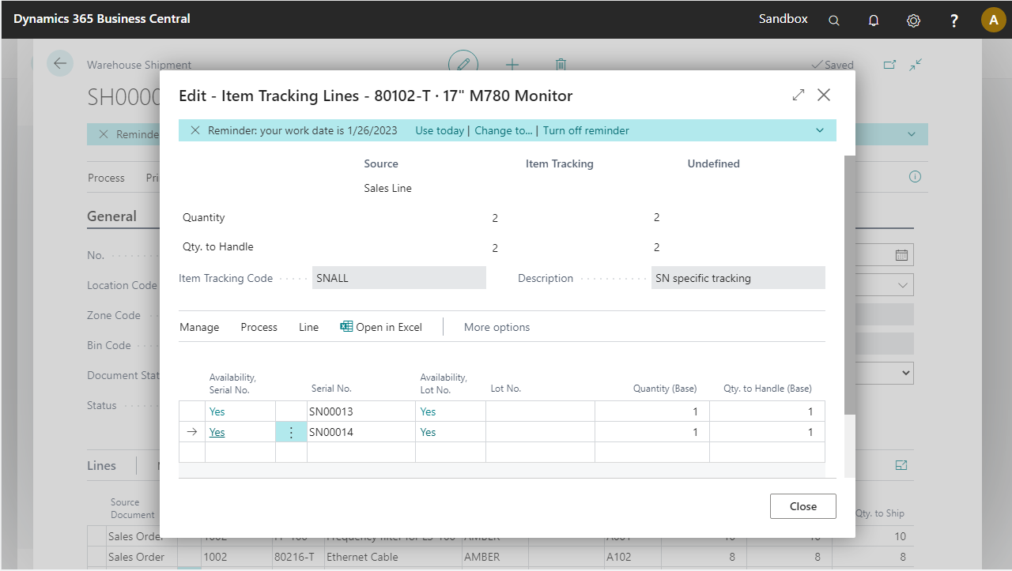Collapse the Warehouse Shipment page with arrows icon
The width and height of the screenshot is (1012, 571).
click(x=916, y=65)
